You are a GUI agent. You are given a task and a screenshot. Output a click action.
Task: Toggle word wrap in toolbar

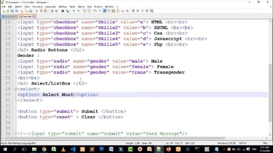pyautogui.click(x=95, y=11)
